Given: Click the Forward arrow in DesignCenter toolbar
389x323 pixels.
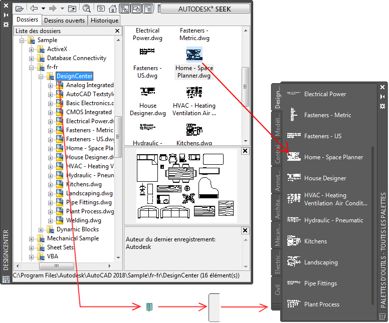Looking at the screenshot, I should coord(53,9).
